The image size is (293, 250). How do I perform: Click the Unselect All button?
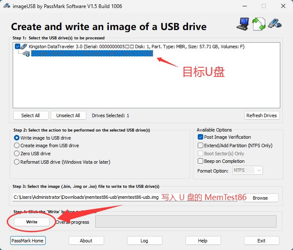pyautogui.click(x=68, y=115)
